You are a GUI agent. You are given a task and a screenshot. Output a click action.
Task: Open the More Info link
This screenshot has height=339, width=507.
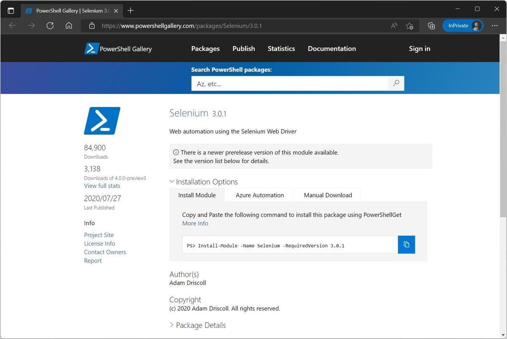(195, 223)
